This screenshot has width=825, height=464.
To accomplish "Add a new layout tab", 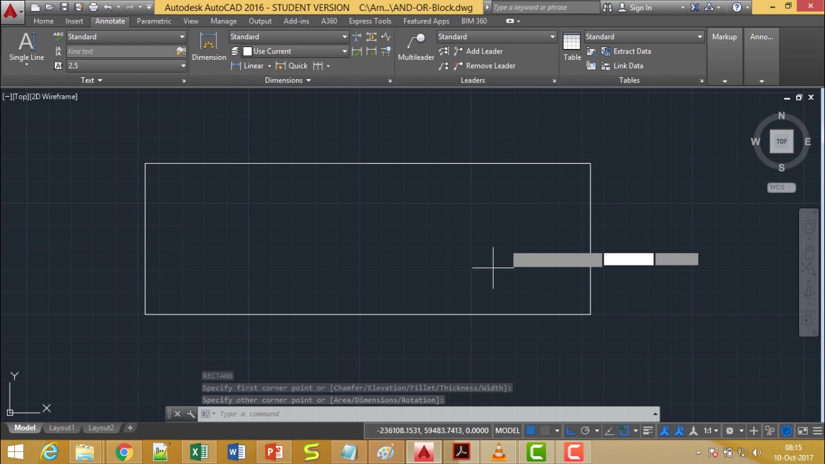I will (x=130, y=428).
